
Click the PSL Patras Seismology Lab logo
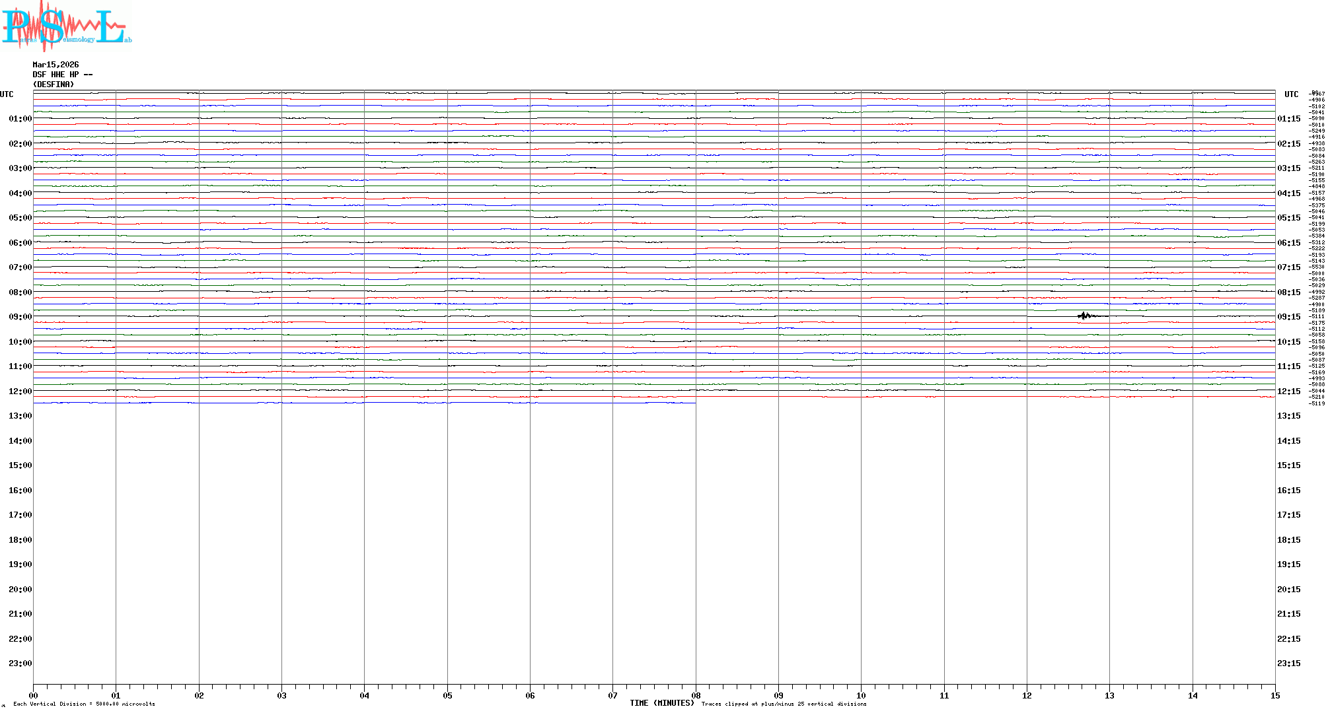[x=66, y=25]
